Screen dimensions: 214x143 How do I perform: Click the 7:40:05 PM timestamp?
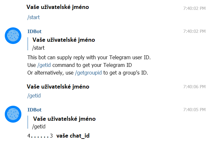click(194, 110)
